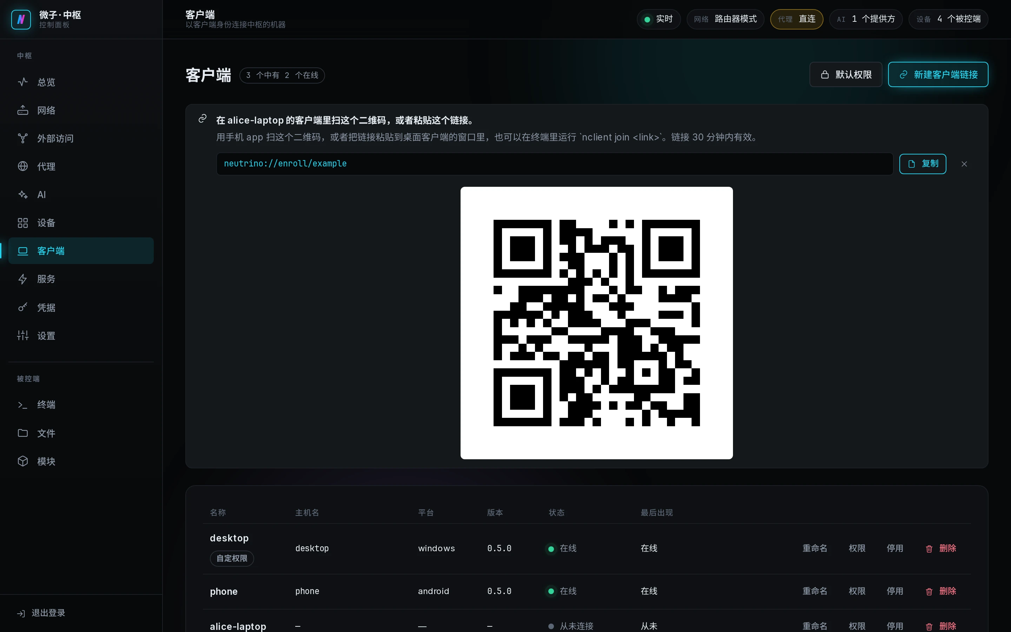Click the neutrino://enroll/example link field

[x=554, y=164]
